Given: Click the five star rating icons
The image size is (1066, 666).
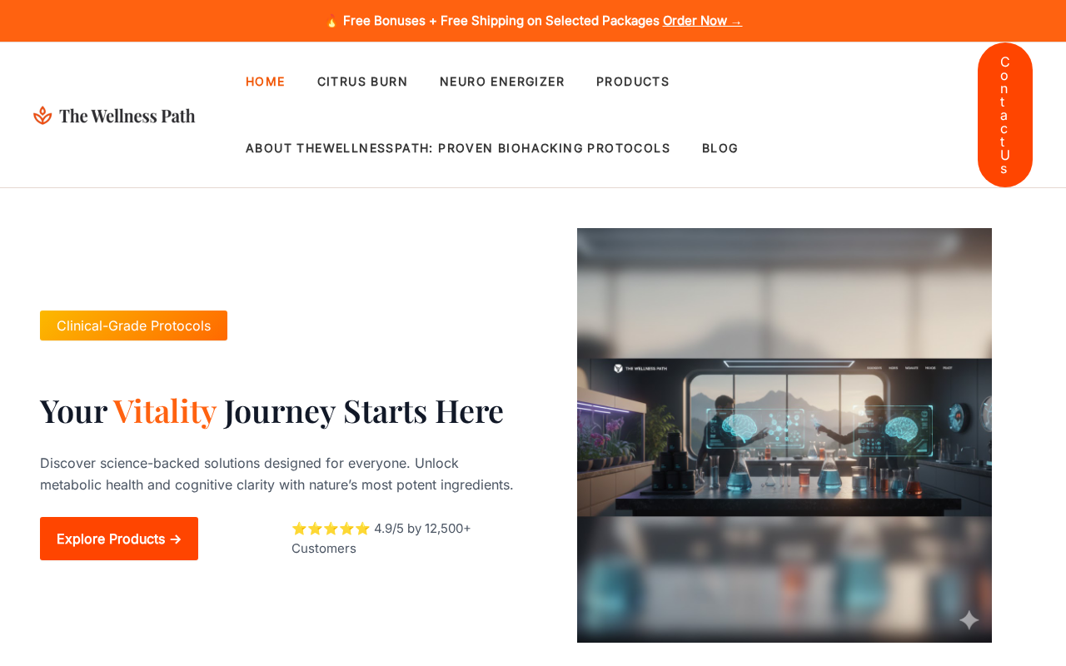Looking at the screenshot, I should (331, 529).
